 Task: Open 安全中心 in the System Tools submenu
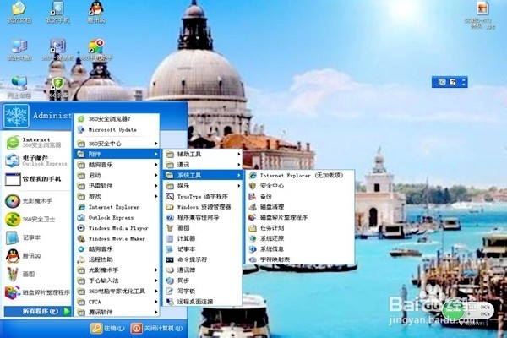tap(300, 186)
